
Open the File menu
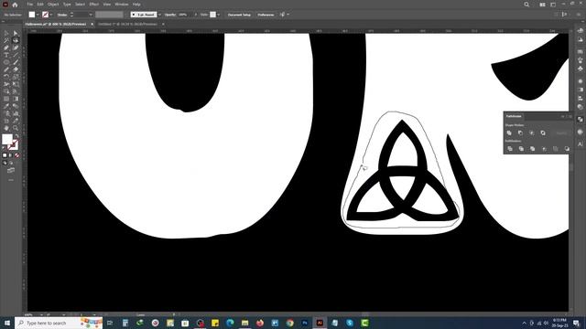tap(30, 5)
